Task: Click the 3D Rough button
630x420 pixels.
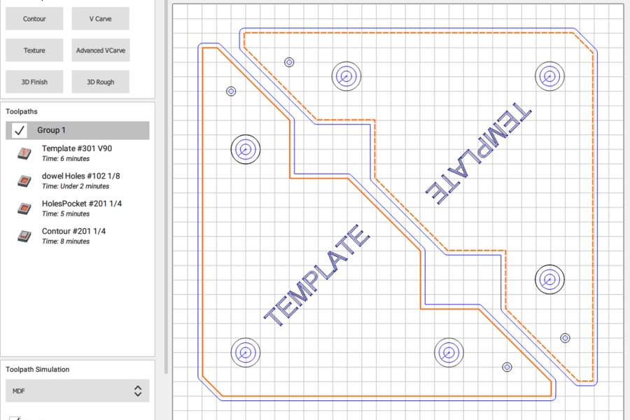Action: point(100,82)
